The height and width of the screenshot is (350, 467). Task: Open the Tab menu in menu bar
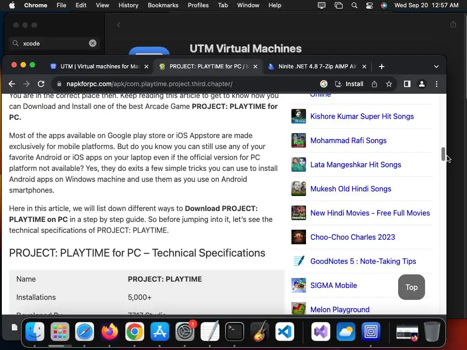click(223, 5)
